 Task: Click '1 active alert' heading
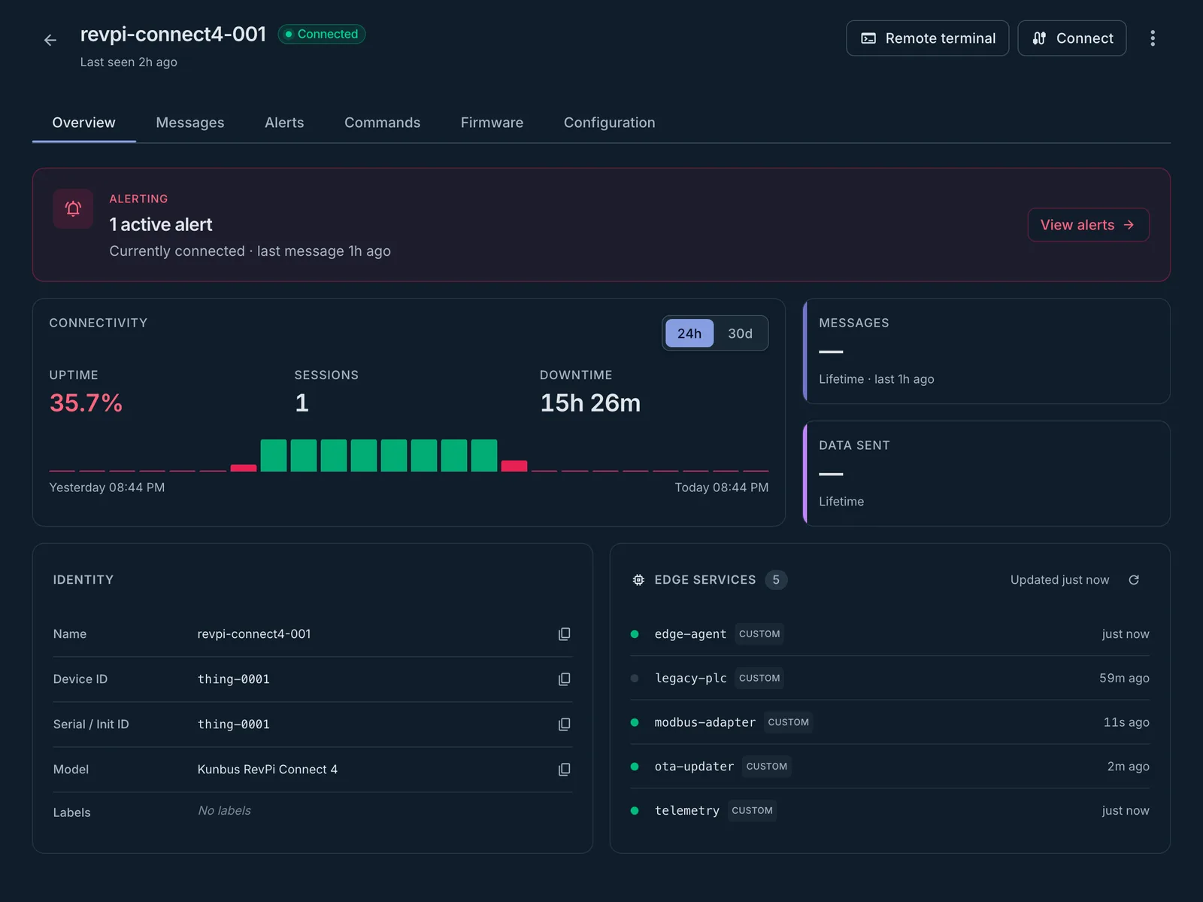point(161,224)
